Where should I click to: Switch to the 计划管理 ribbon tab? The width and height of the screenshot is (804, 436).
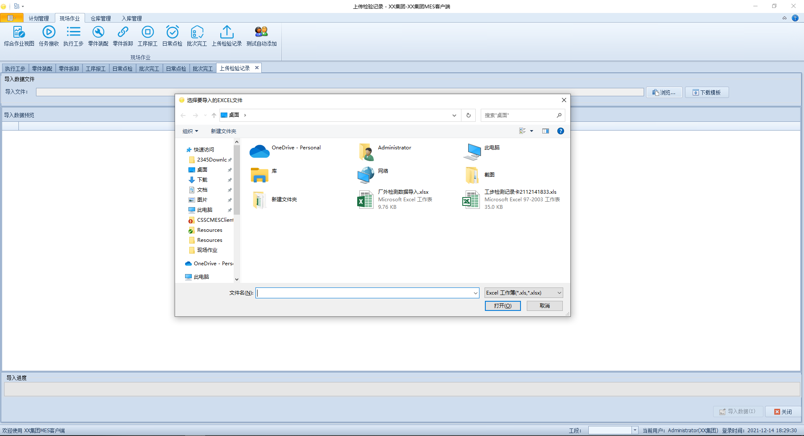tap(39, 18)
